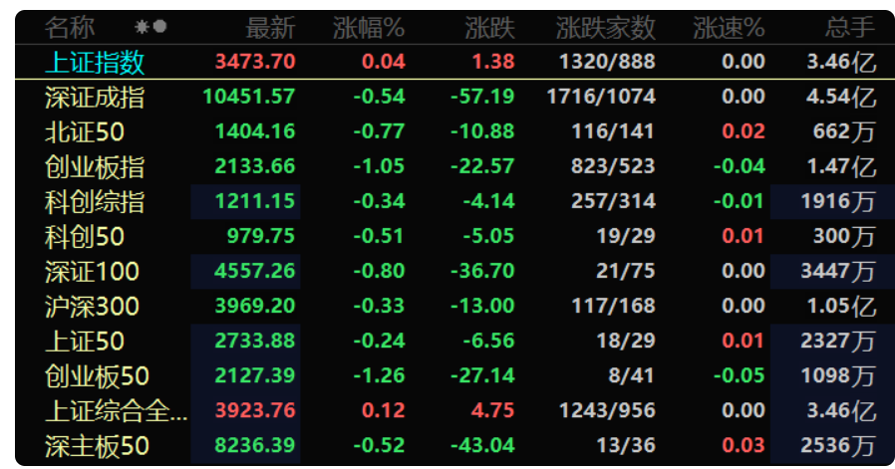Sort by the 涨幅% column header
The width and height of the screenshot is (895, 469).
tap(369, 28)
